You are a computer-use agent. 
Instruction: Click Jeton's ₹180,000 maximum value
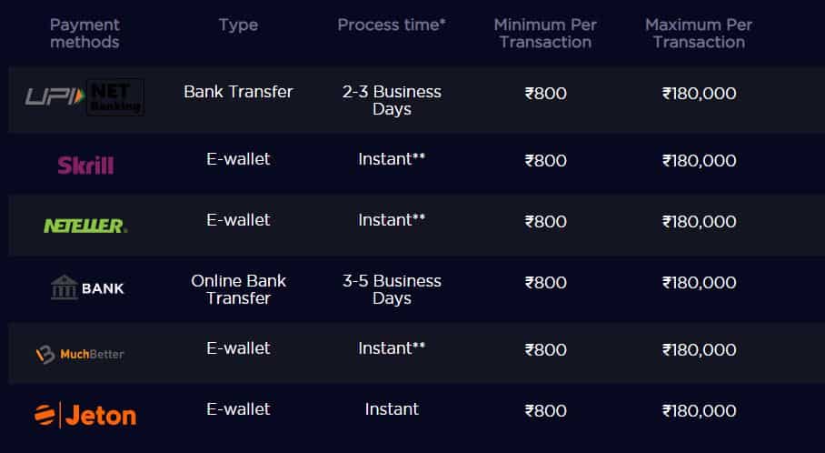(700, 411)
